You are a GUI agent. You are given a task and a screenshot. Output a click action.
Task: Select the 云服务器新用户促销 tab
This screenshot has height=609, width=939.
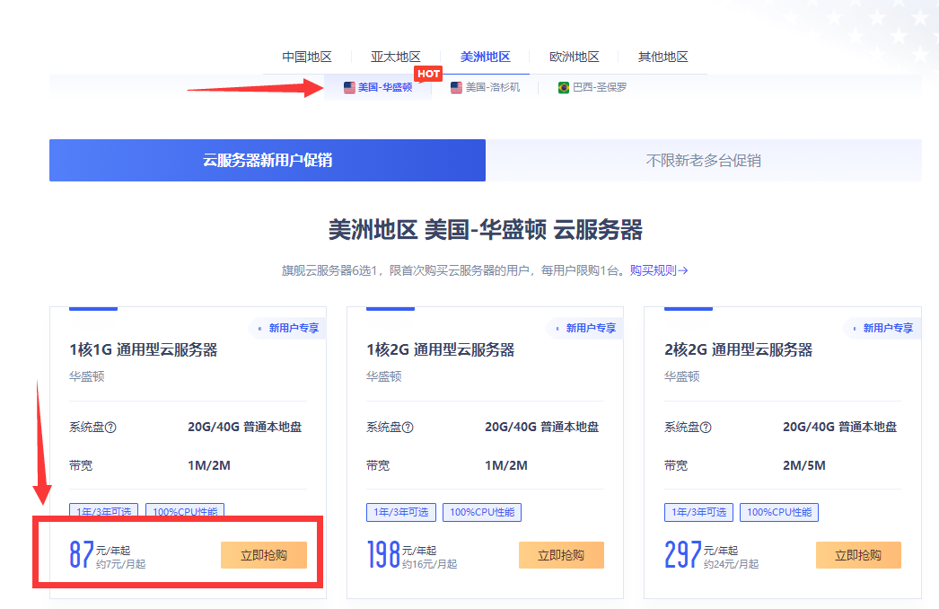tap(268, 161)
